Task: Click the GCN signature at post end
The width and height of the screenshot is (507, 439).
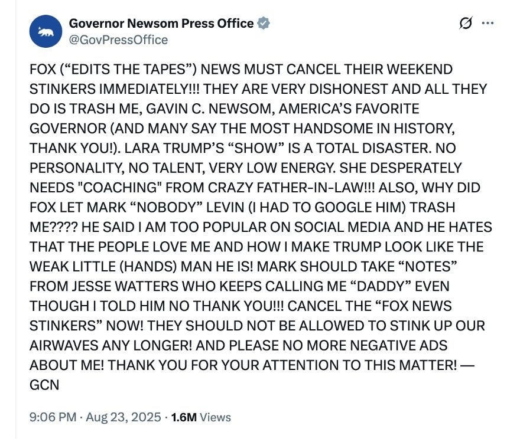Action: (44, 384)
